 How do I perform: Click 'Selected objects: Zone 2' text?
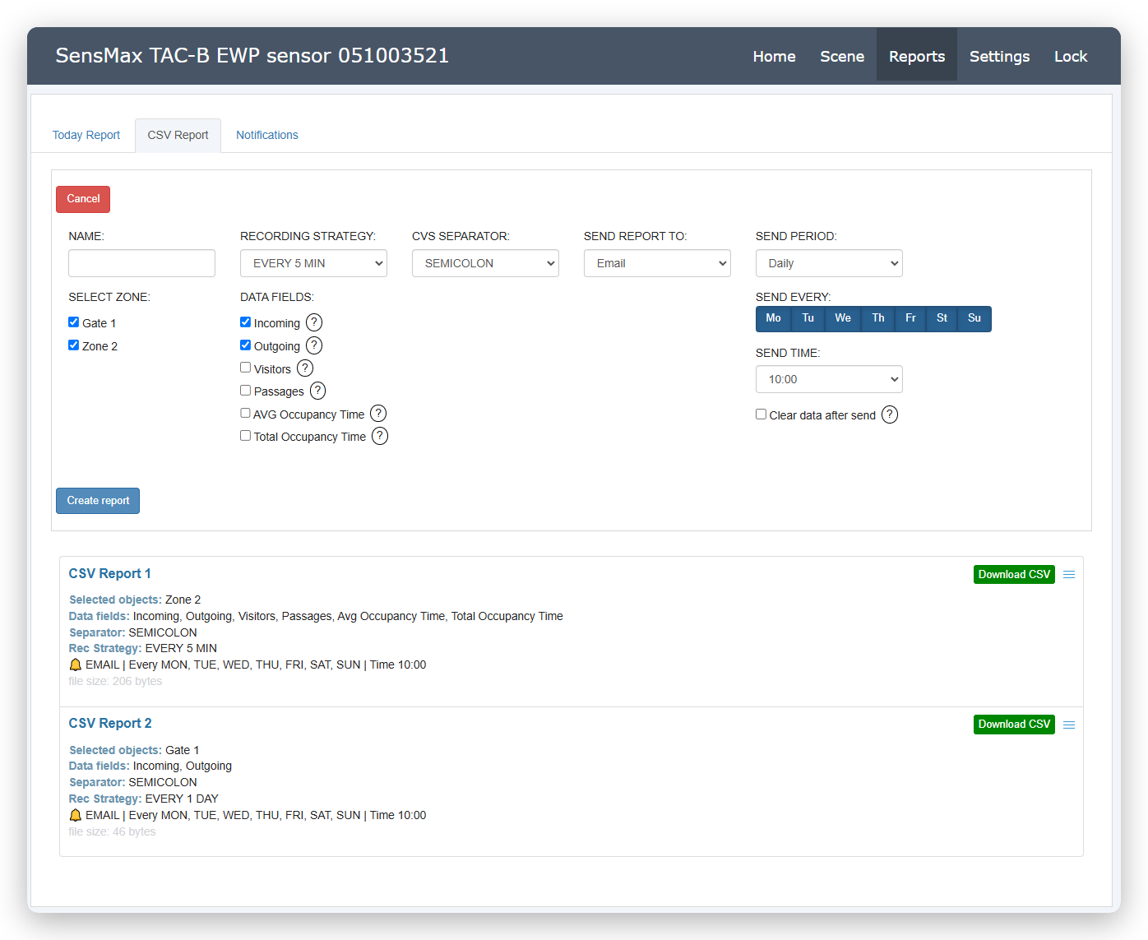click(x=135, y=600)
